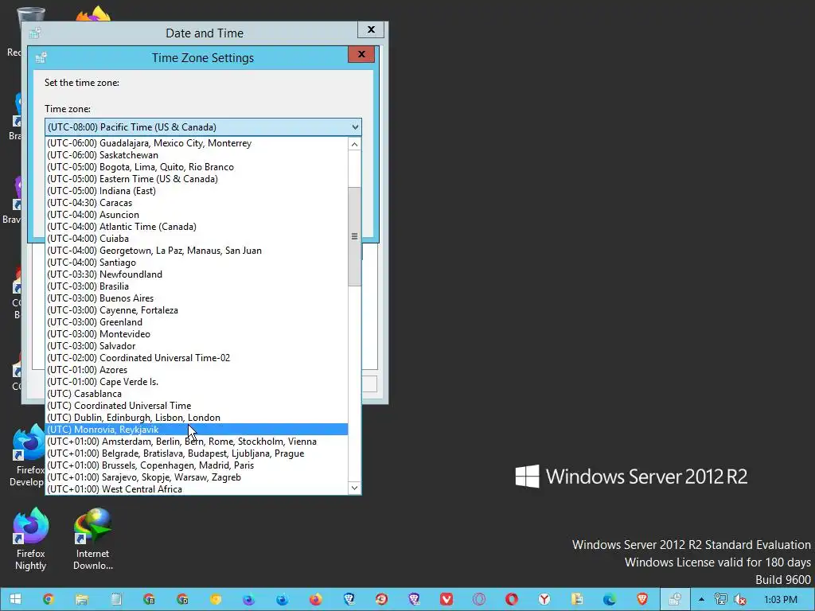
Task: Open the Internet Download Manager desktop shortcut
Action: pyautogui.click(x=93, y=539)
